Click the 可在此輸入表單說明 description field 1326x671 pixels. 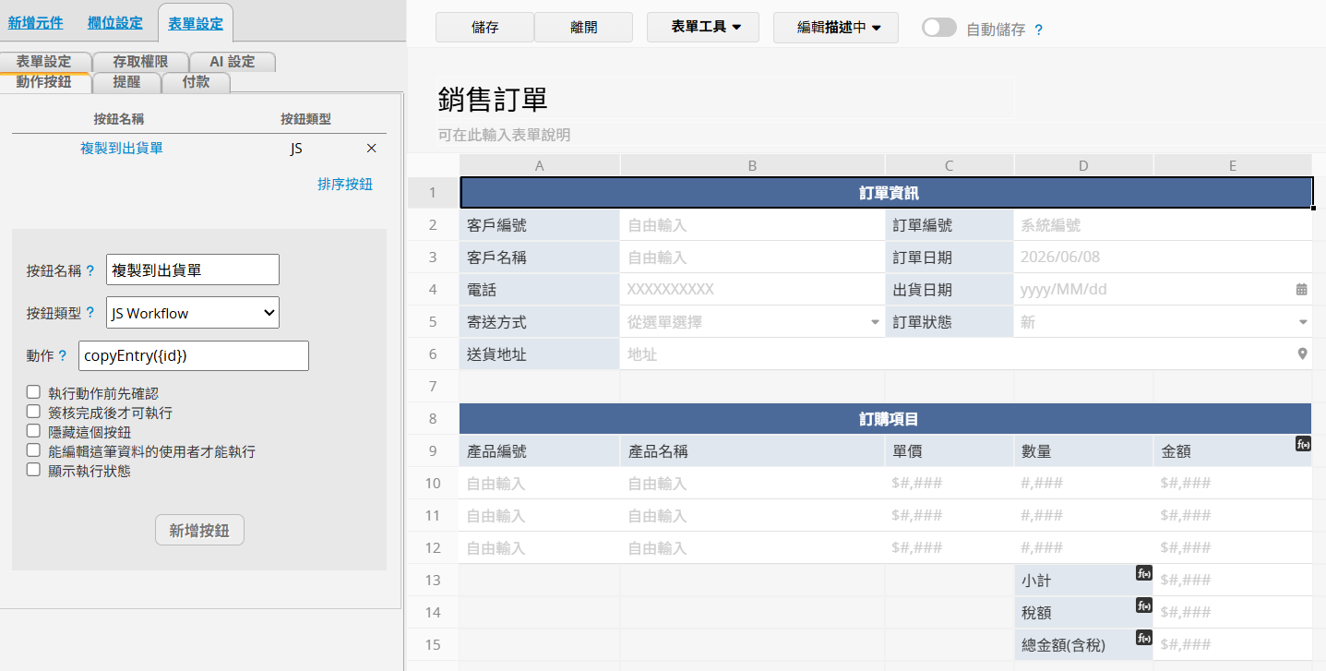coord(504,135)
